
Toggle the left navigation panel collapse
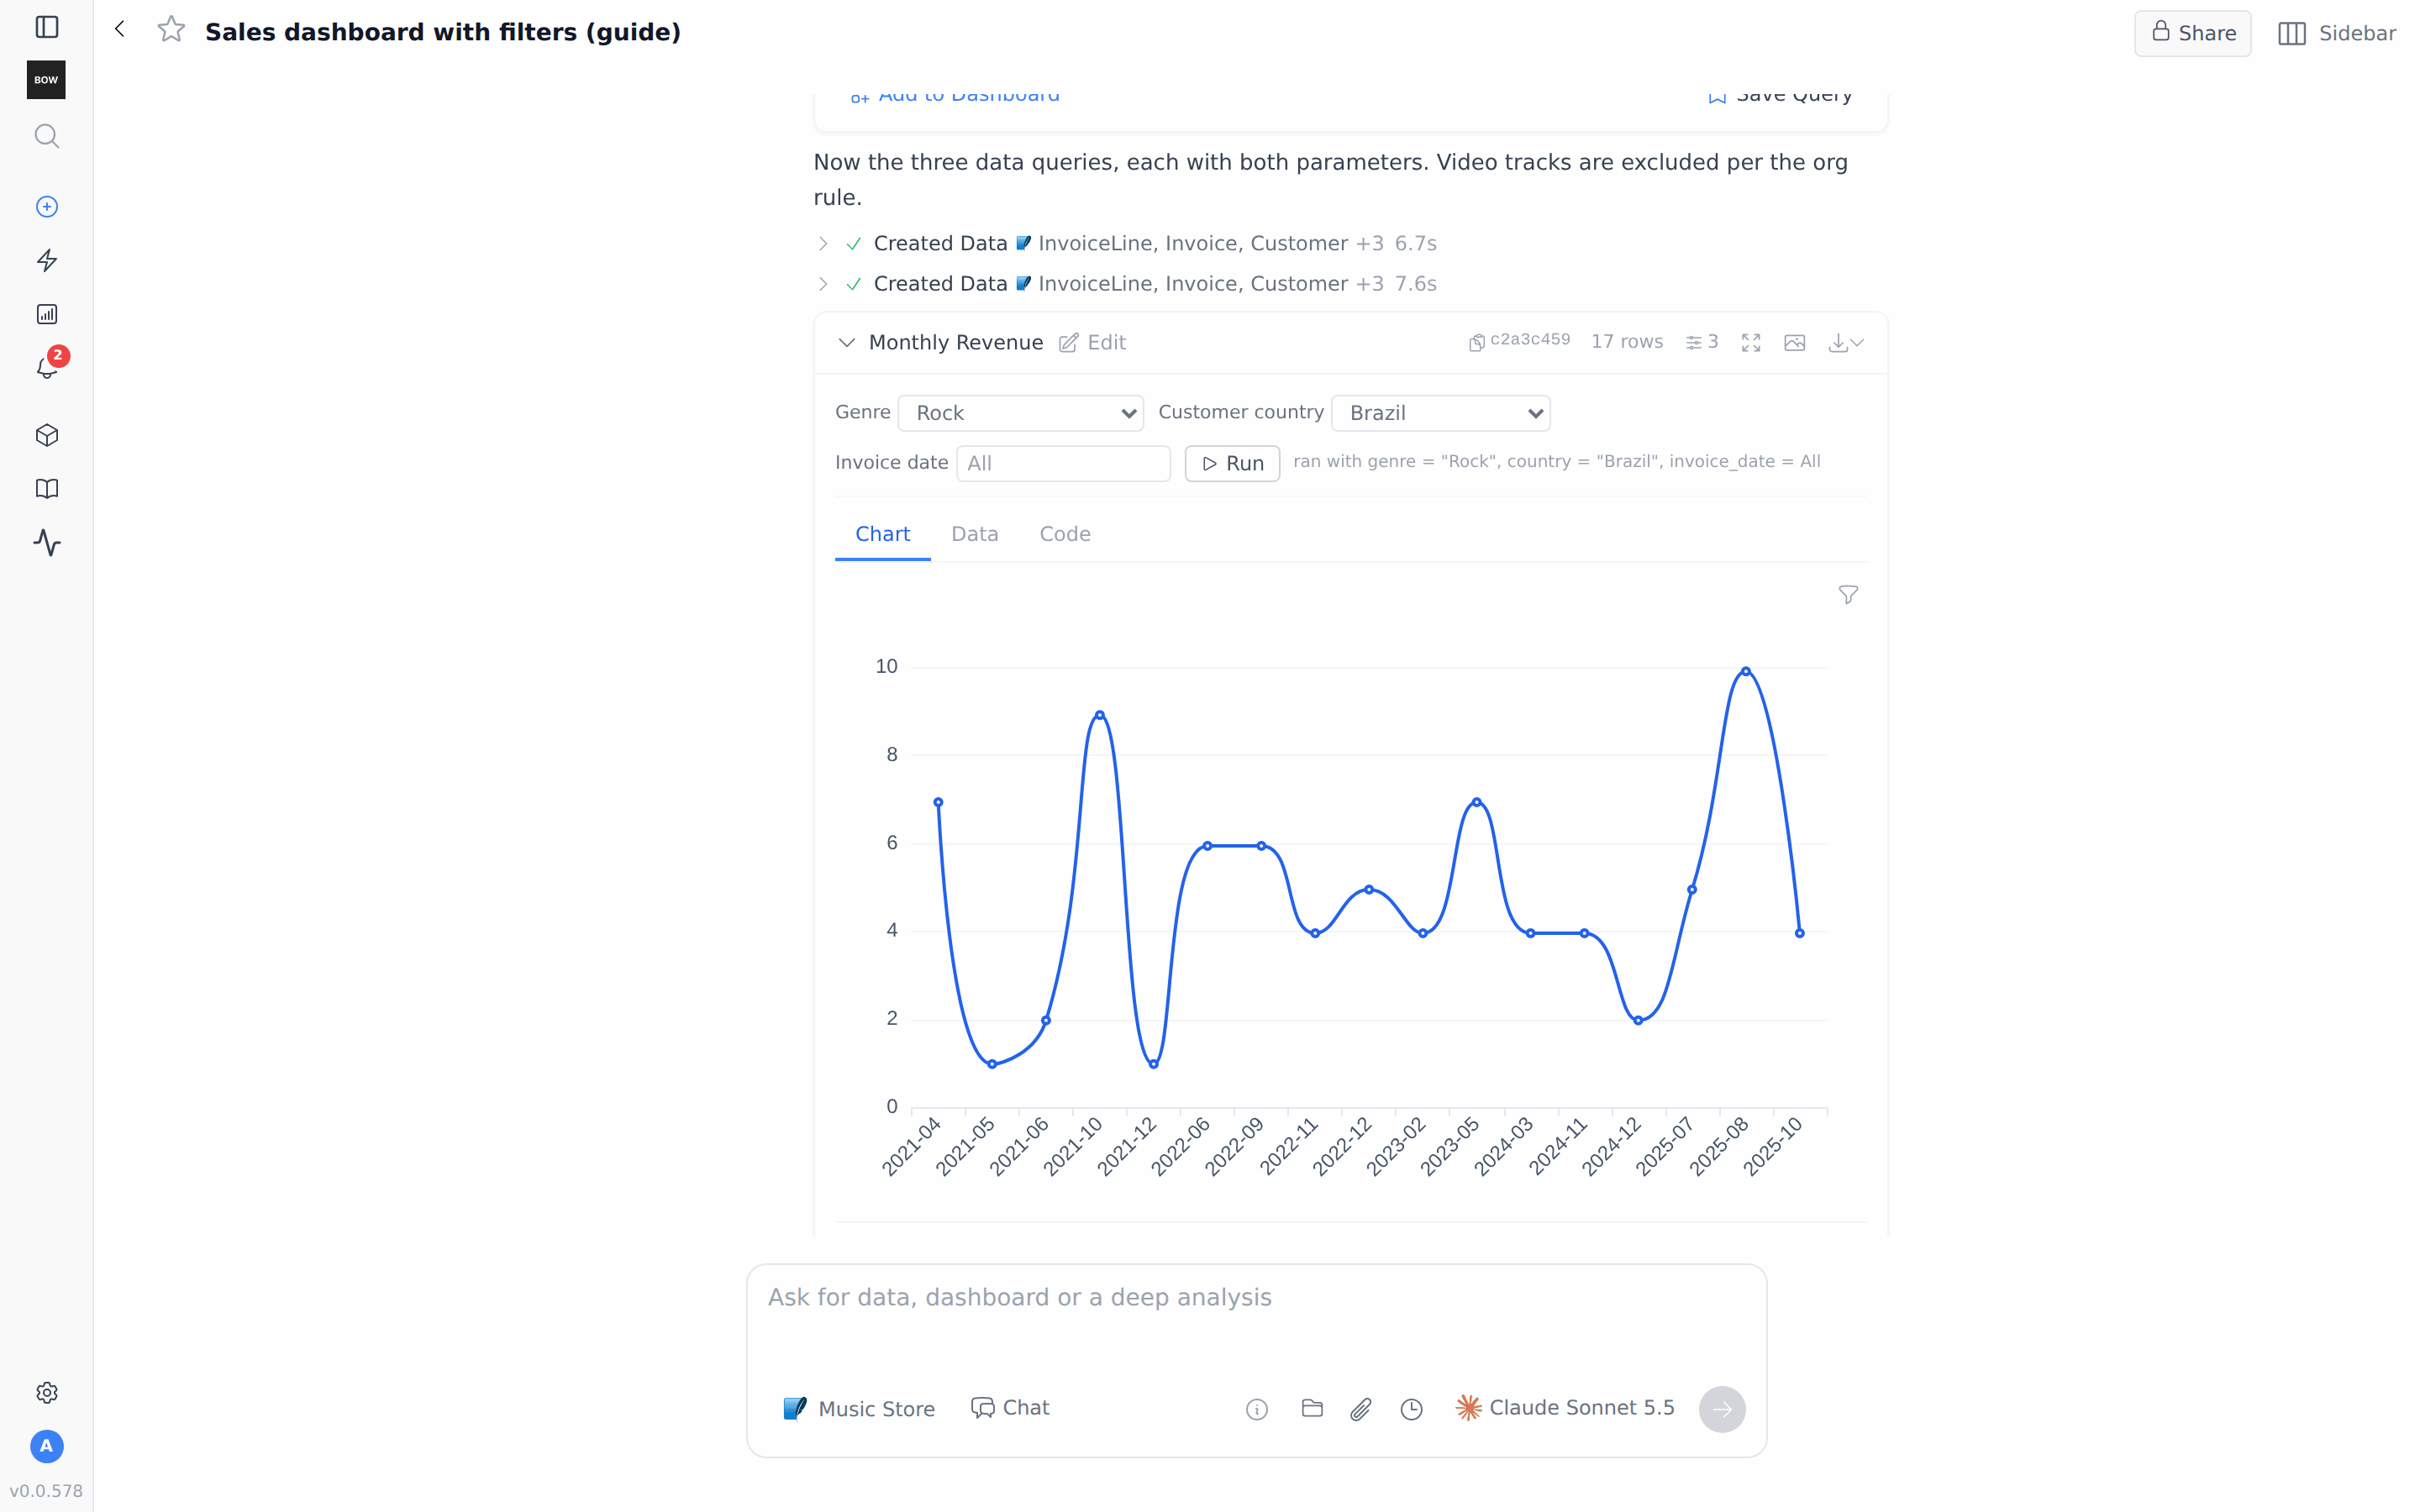click(47, 27)
